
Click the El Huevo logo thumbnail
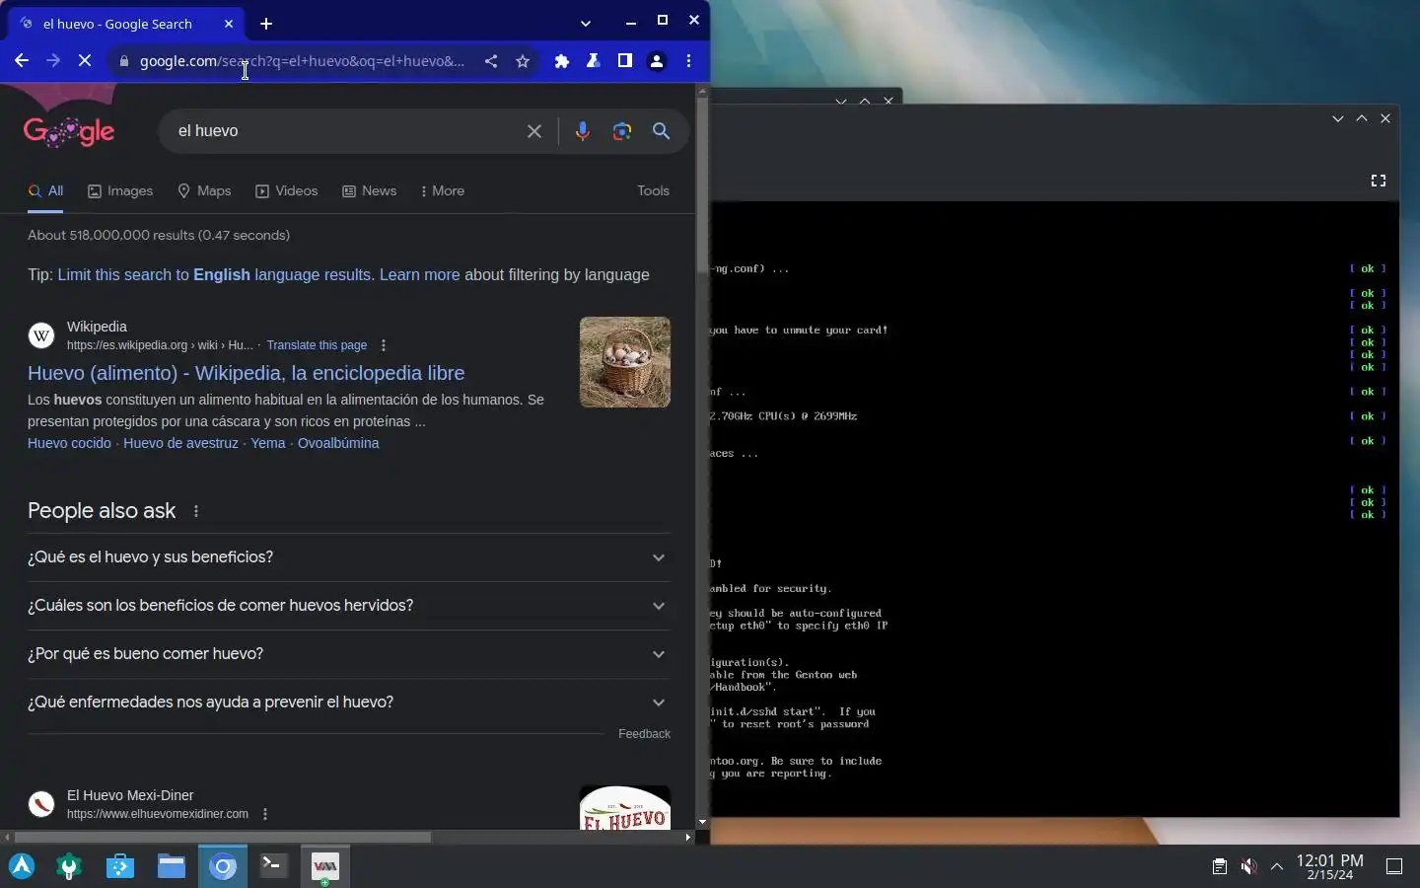coord(625,808)
